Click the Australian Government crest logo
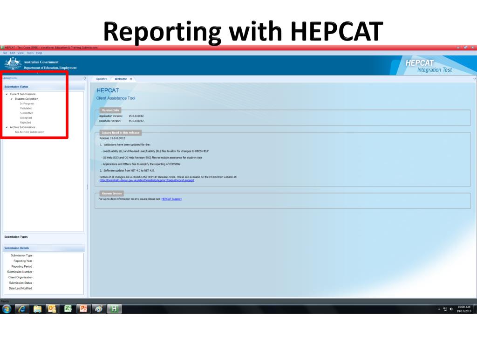Viewport: 477px width, 358px height. [13, 63]
